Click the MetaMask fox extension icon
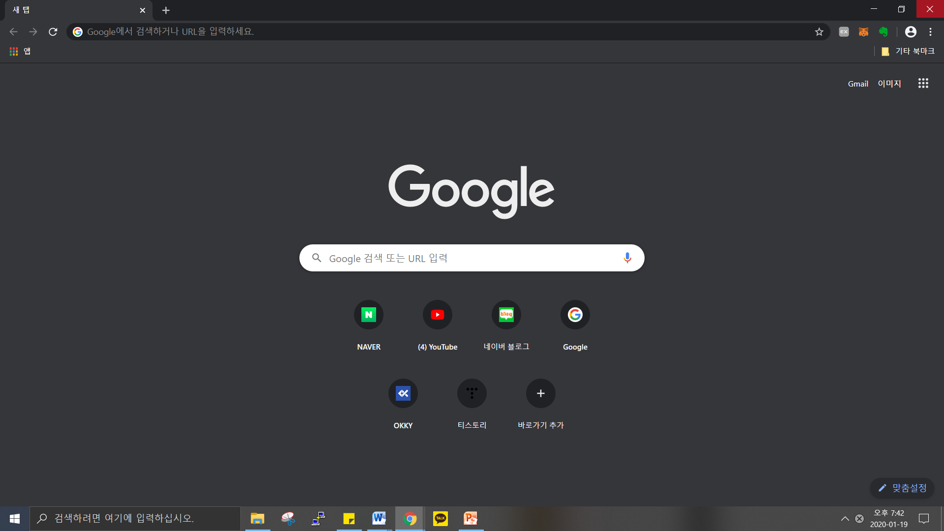944x531 pixels. point(863,32)
